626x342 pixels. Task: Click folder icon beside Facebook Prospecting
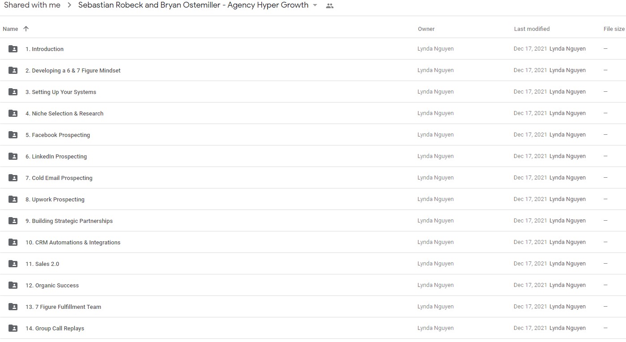click(13, 135)
